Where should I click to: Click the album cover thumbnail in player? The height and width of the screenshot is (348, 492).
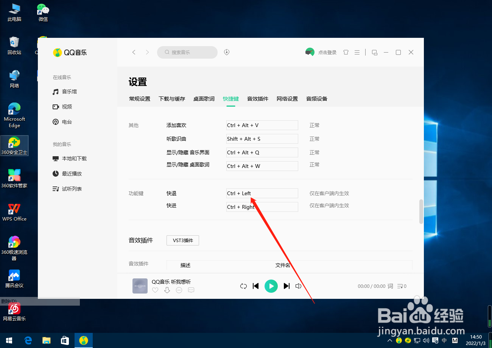tap(140, 286)
